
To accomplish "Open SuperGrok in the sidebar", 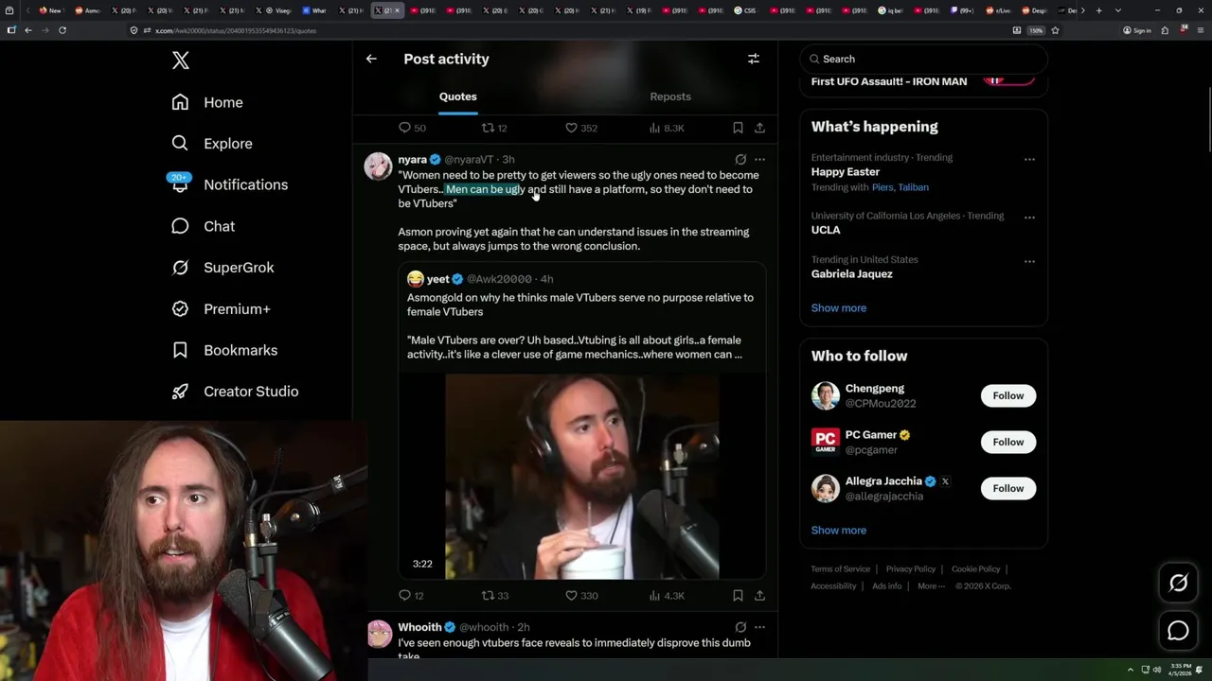I will 223,268.
